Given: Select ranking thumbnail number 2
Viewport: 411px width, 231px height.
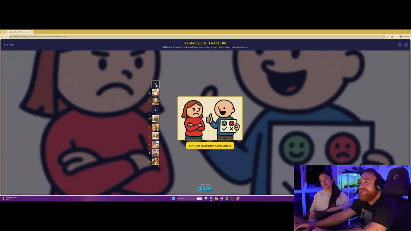Looking at the screenshot, I should [155, 93].
